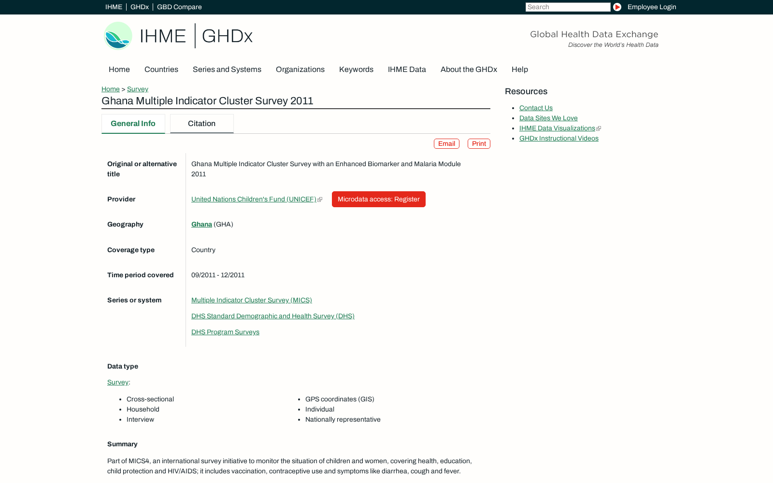The image size is (773, 483).
Task: Click the Household list item
Action: click(x=143, y=410)
